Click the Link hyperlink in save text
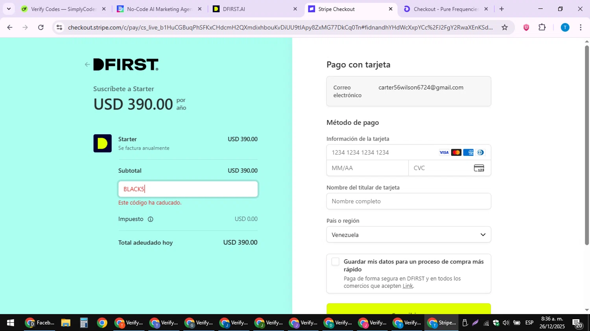The width and height of the screenshot is (590, 331). [407, 286]
